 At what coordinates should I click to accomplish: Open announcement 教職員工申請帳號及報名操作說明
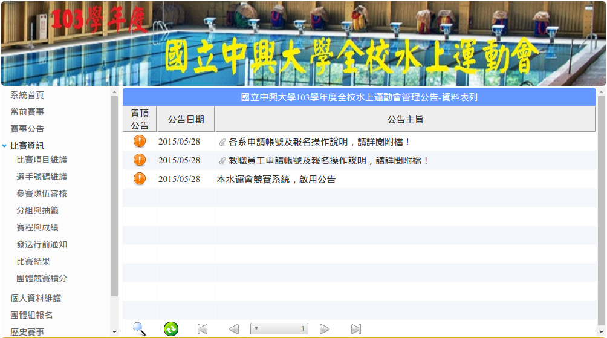329,161
